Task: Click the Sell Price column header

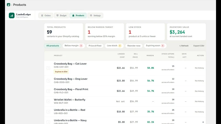Action: click(x=135, y=56)
